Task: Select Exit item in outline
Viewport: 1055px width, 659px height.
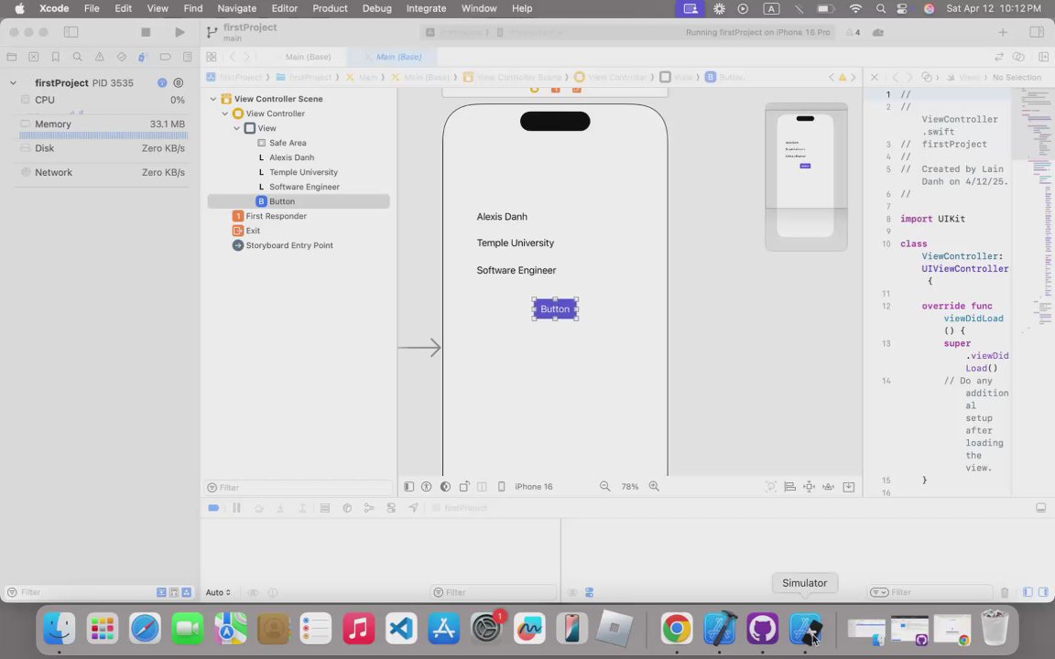Action: 298,231
